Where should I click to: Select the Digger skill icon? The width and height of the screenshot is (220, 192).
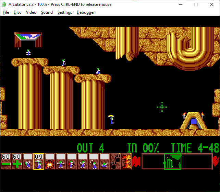104,161
